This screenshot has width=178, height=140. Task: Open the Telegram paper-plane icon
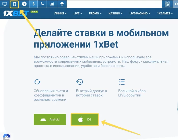24,4
